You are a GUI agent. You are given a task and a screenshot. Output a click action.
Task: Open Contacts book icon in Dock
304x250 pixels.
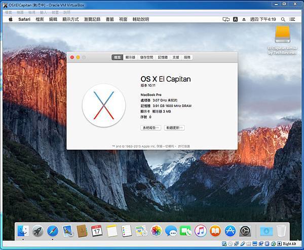[x=82, y=231]
